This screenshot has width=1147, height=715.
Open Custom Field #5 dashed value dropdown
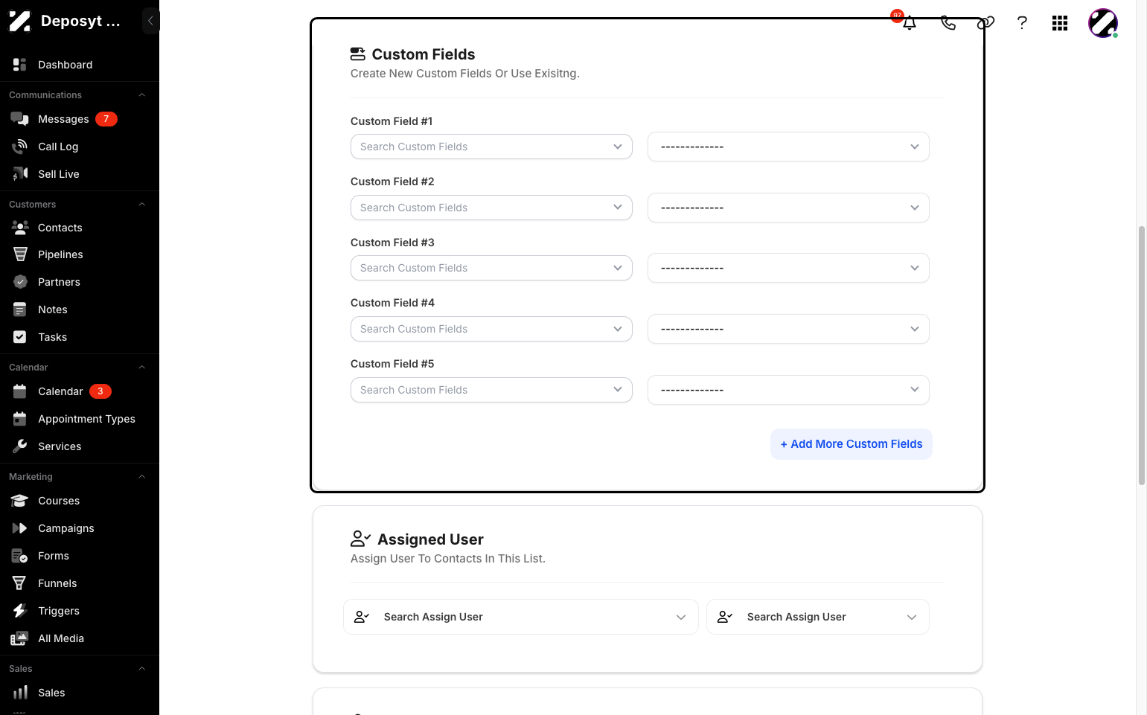(x=788, y=390)
